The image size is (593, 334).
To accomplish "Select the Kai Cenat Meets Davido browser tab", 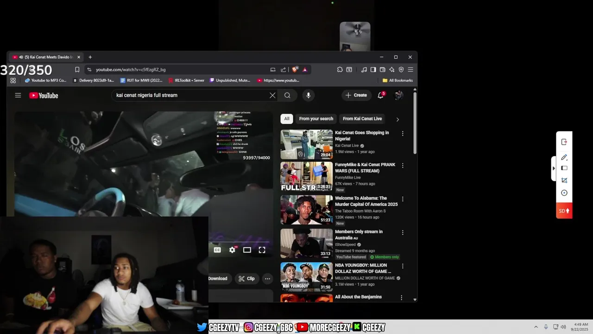I will click(46, 57).
